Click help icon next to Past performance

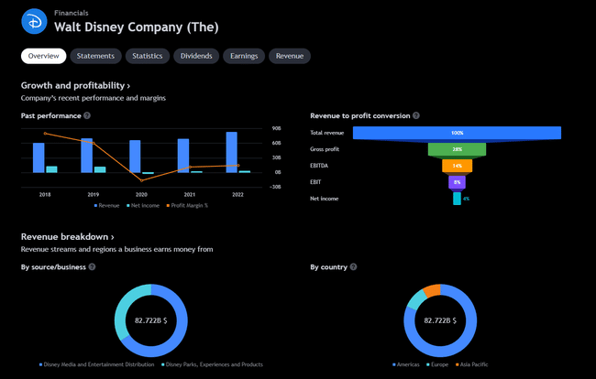87,115
